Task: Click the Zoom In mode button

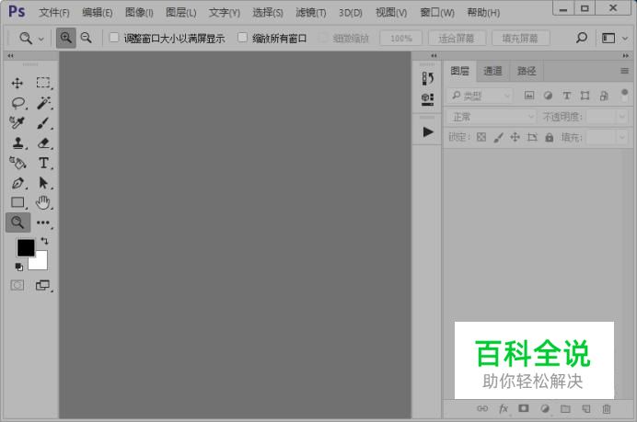Action: (x=65, y=38)
